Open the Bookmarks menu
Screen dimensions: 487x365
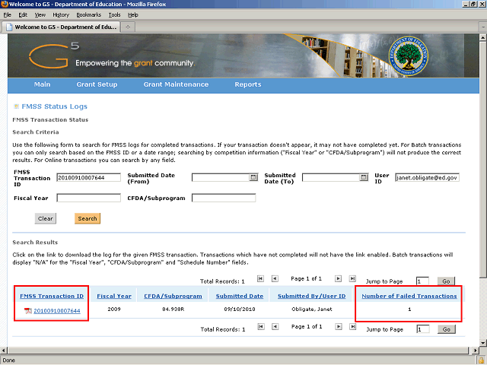[x=88, y=15]
